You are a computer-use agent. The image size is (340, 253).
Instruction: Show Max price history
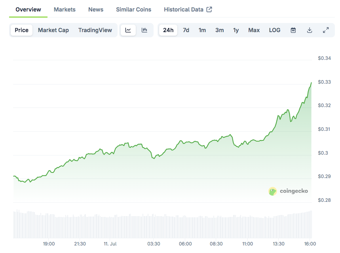[x=254, y=30]
